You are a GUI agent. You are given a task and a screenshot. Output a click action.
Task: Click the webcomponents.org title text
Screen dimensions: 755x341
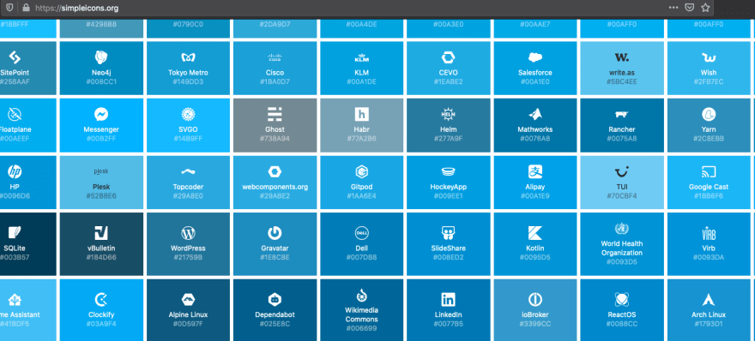[x=275, y=187]
